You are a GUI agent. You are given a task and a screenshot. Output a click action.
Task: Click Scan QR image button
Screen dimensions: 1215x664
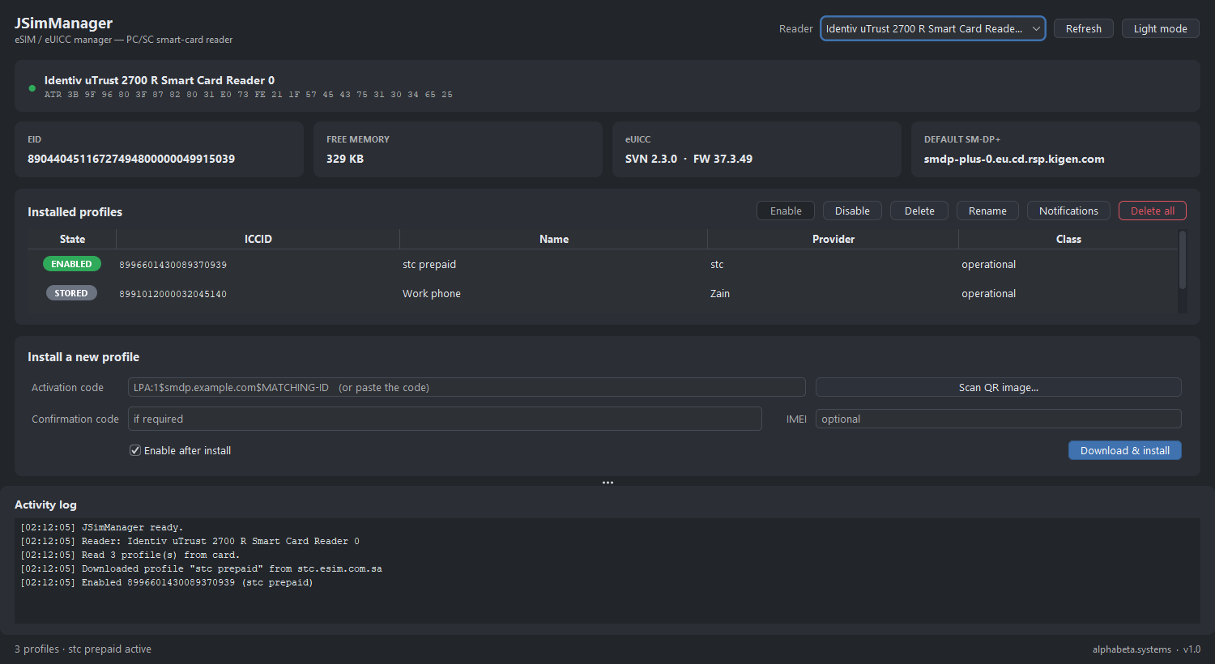click(998, 387)
